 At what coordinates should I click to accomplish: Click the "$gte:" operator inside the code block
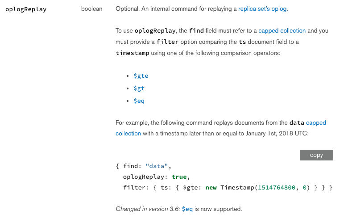192,188
